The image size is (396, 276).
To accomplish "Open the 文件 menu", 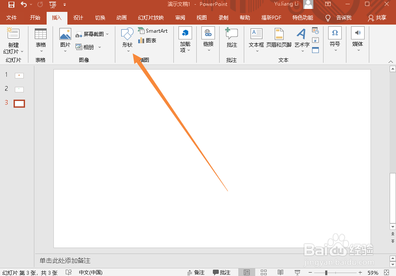I will [11, 18].
